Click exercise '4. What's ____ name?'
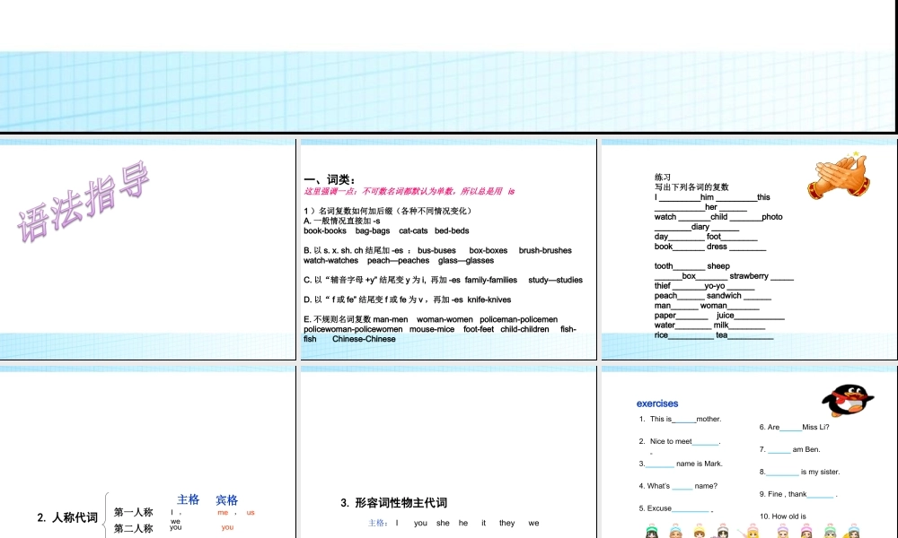 pyautogui.click(x=678, y=486)
